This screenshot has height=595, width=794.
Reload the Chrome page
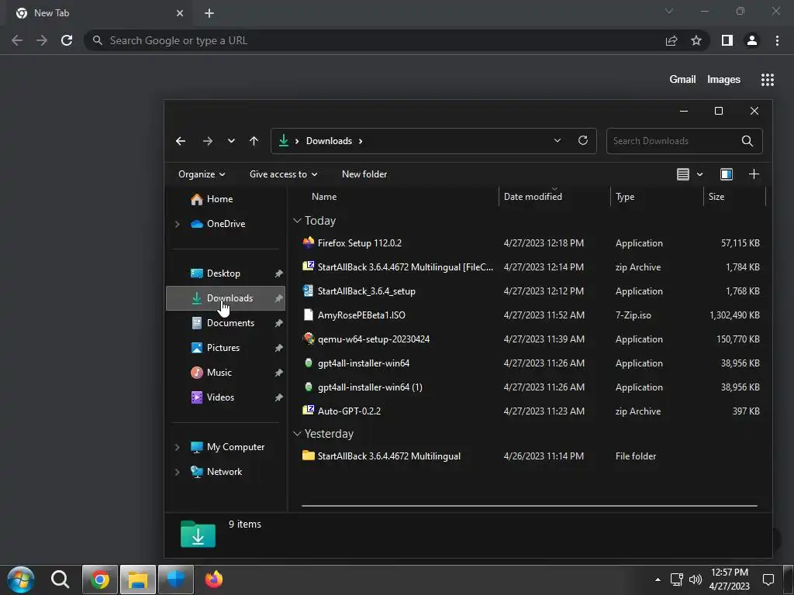pyautogui.click(x=67, y=40)
